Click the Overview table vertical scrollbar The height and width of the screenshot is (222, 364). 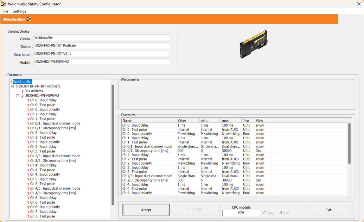(349, 143)
